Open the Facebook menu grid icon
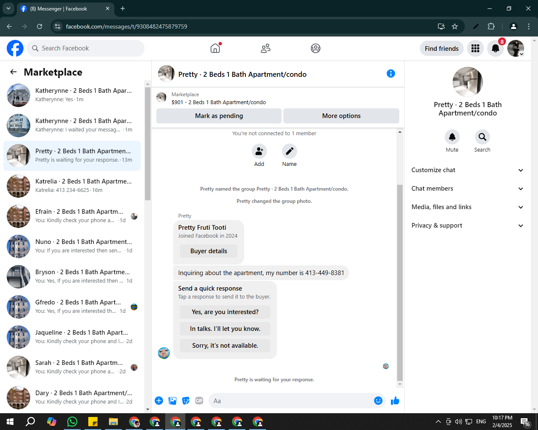Image resolution: width=538 pixels, height=430 pixels. pos(475,48)
